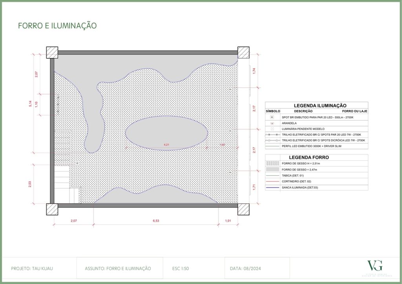The width and height of the screenshot is (402, 284).
Task: Click the dichroic electrified track symbol
Action: (272, 140)
